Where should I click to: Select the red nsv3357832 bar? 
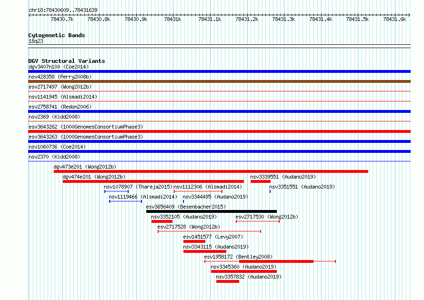point(228,281)
